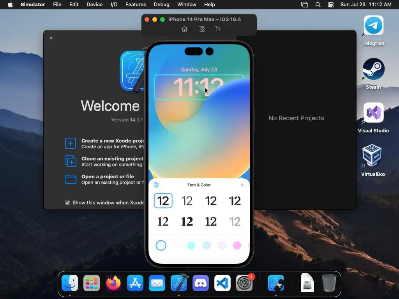Screen dimensions: 399x299
Task: Open App Store from the Dock
Action: [135, 283]
